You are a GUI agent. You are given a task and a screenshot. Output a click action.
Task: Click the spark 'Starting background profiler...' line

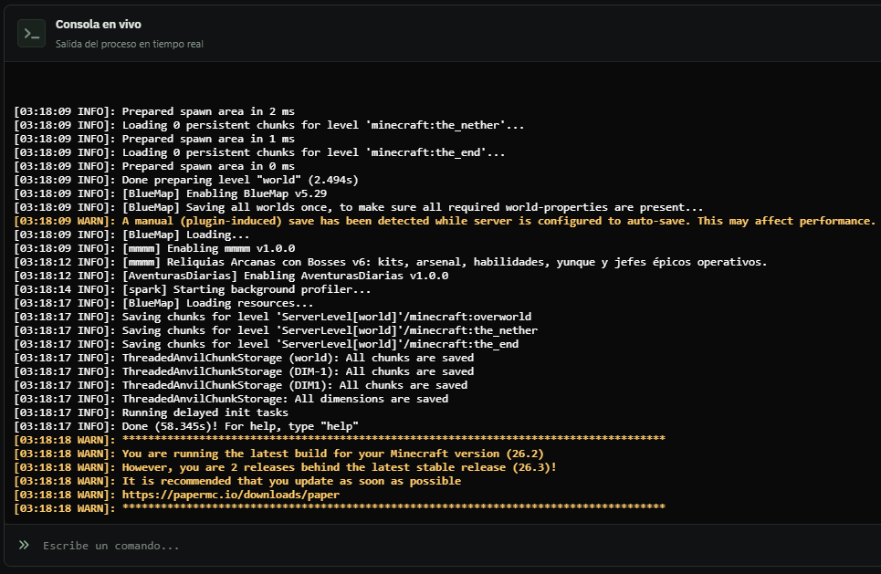[x=193, y=289]
